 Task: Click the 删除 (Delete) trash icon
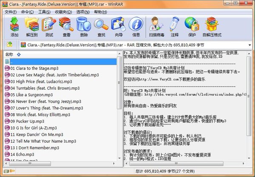[84, 24]
